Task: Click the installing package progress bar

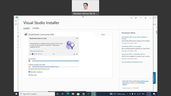Action: (x=56, y=67)
